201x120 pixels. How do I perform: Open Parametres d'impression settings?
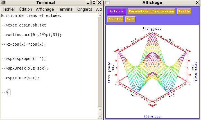coord(151,12)
